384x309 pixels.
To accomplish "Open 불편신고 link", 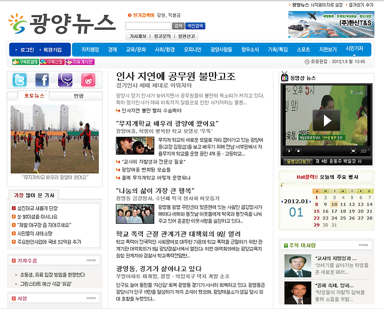I will click(186, 36).
